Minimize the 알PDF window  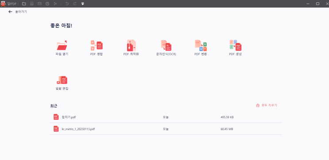308,4
